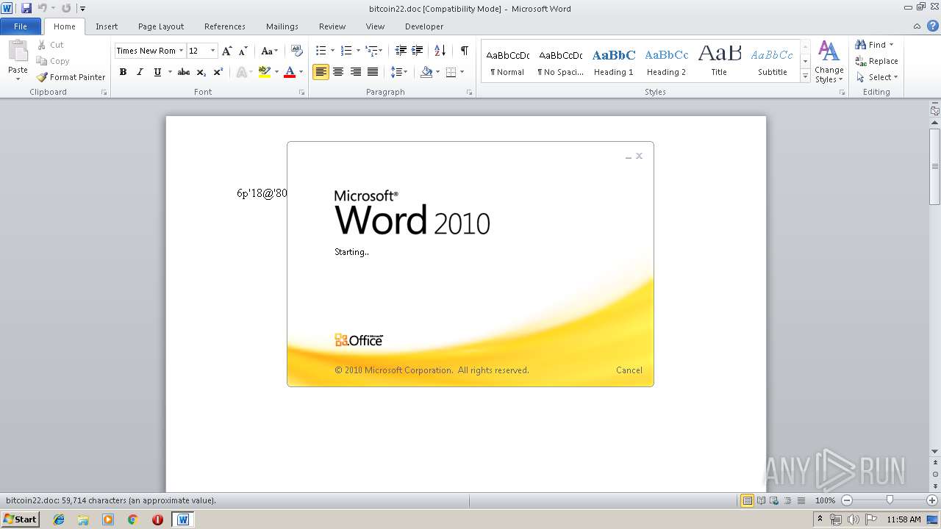Open font size dropdown
The width and height of the screenshot is (941, 529).
tap(213, 51)
